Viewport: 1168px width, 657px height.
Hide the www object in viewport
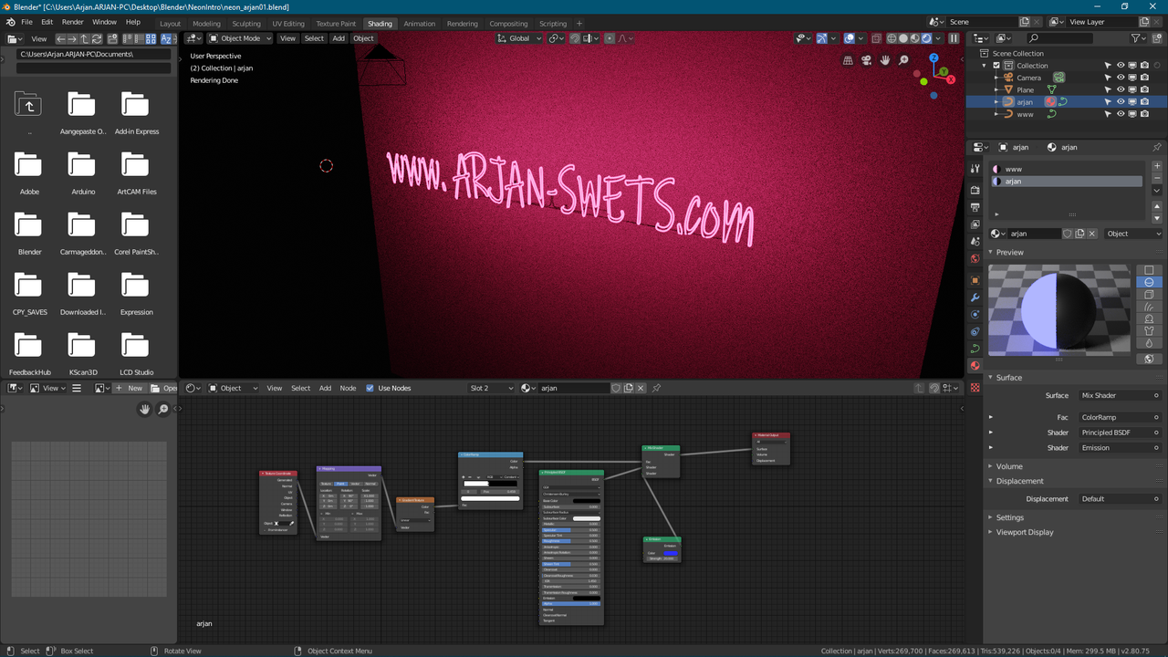pos(1121,114)
